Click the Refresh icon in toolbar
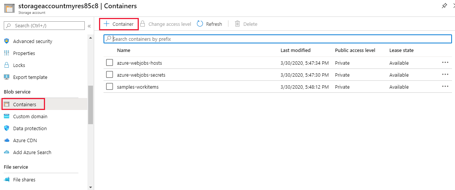The width and height of the screenshot is (455, 190). (200, 24)
